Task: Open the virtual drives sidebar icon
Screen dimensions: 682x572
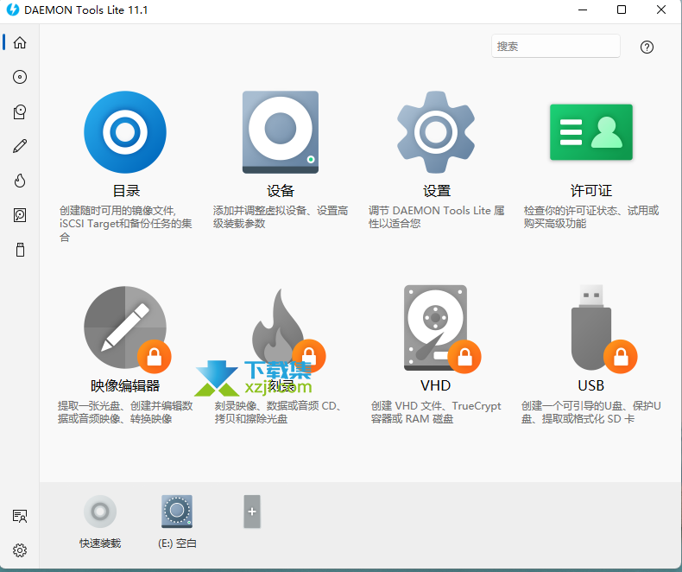Action: [20, 111]
